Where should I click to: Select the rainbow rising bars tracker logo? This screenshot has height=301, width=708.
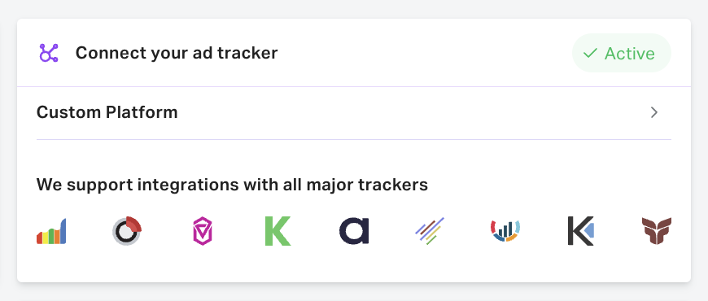click(x=51, y=231)
